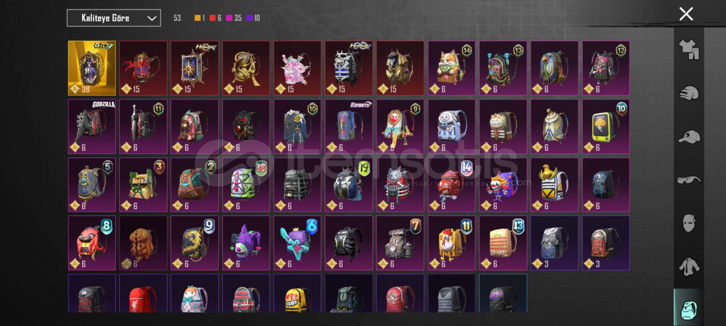Choose the Esports tagged backpack
The height and width of the screenshot is (326, 726).
point(349,126)
